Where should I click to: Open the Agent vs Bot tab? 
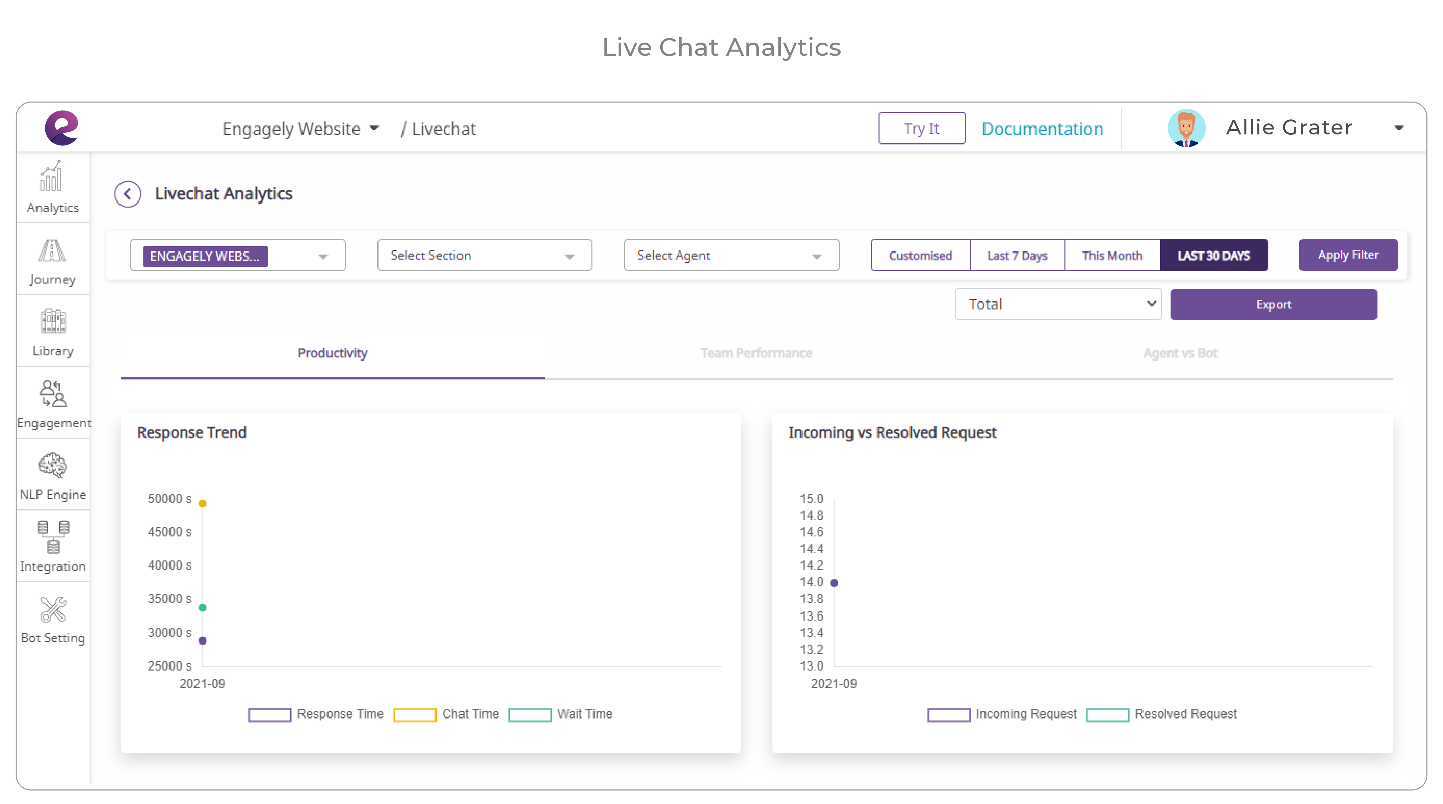(1180, 353)
